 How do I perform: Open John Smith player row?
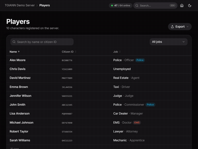(x=99, y=105)
